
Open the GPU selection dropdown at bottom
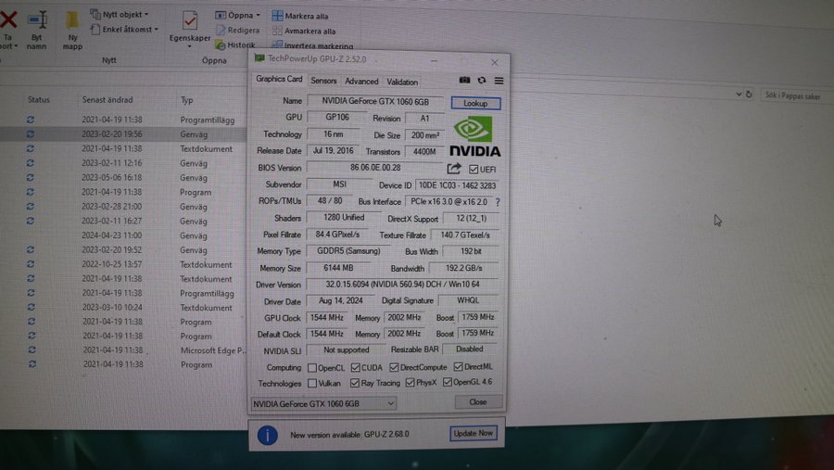[323, 403]
